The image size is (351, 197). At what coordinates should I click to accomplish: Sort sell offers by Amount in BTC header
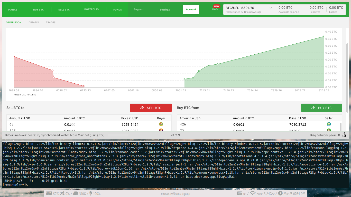[74, 118]
